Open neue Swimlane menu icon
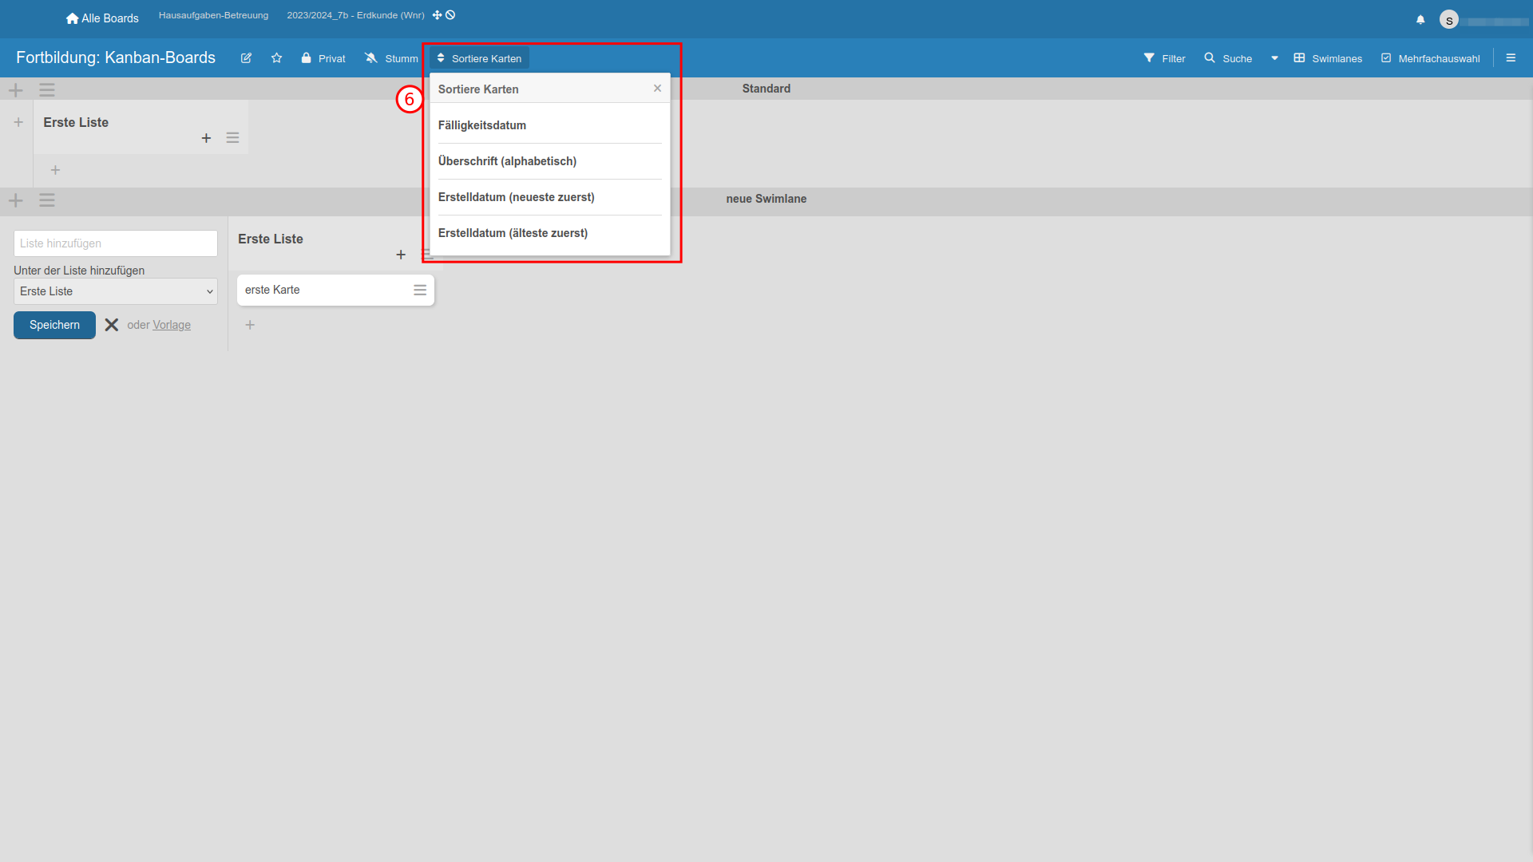The height and width of the screenshot is (862, 1533). (47, 200)
